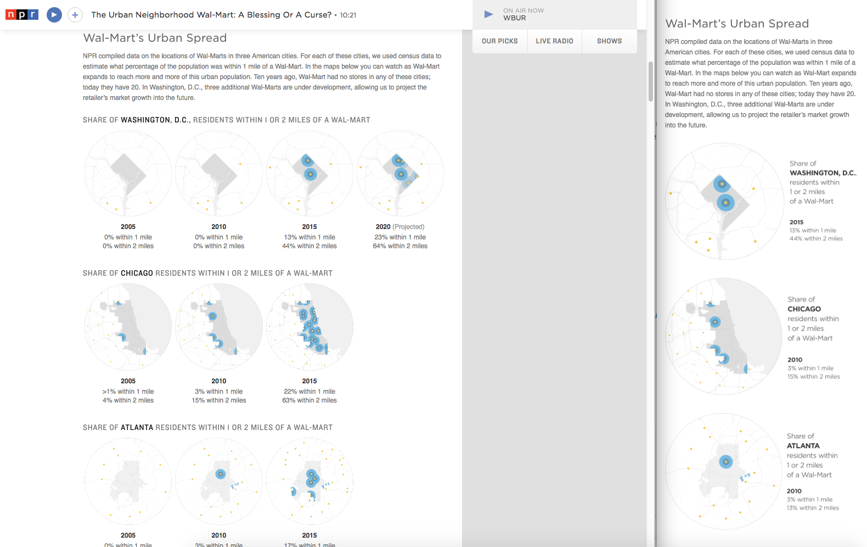Click the large Chicago map in right panel
This screenshot has width=867, height=547.
pyautogui.click(x=723, y=336)
